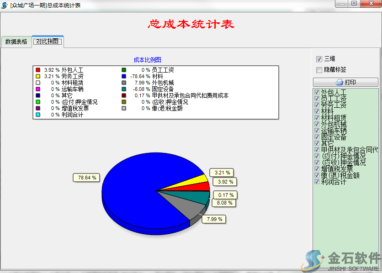Uncheck 增值税发票 in the series list

click(317, 169)
